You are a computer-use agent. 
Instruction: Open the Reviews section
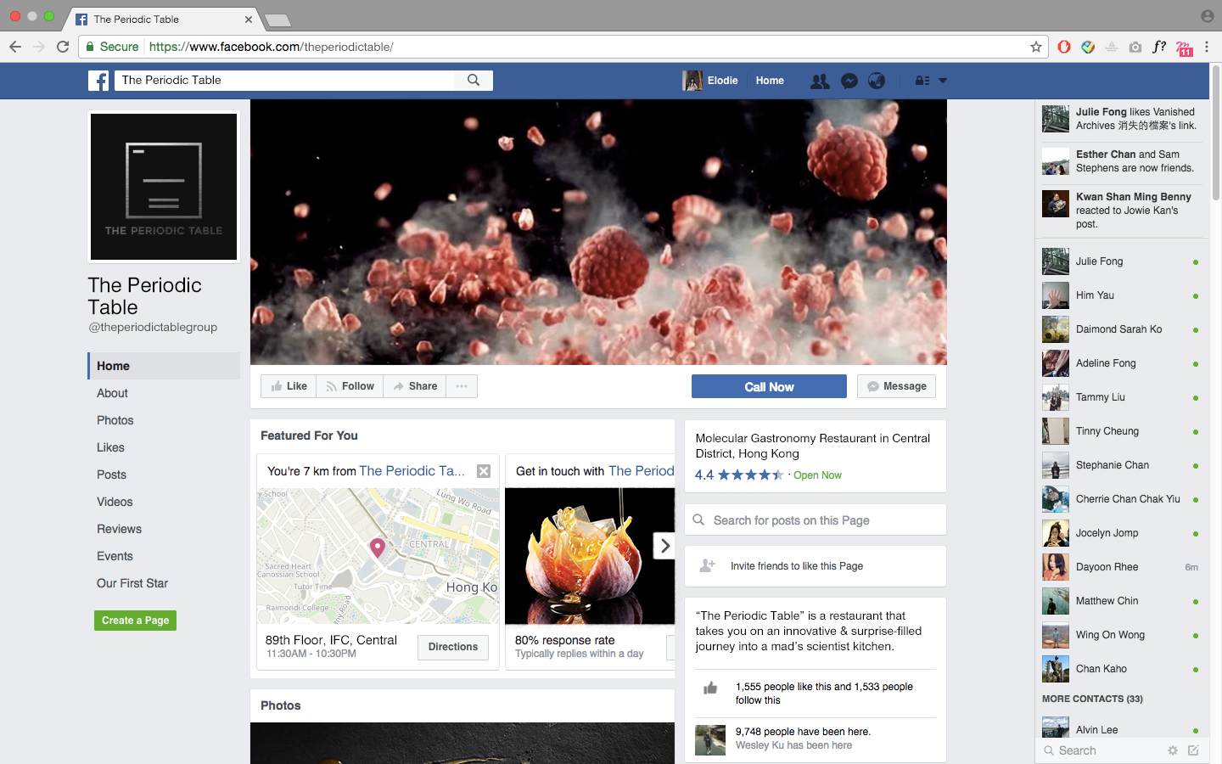tap(119, 529)
